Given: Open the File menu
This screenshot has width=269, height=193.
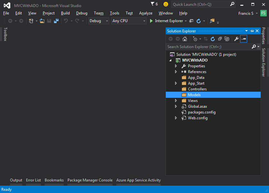Looking at the screenshot, I should click(x=6, y=13).
